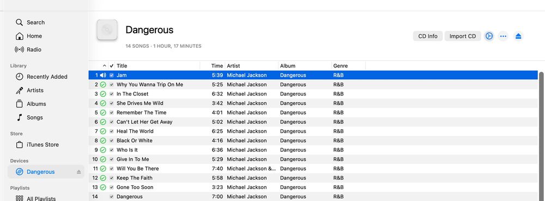Image resolution: width=545 pixels, height=201 pixels.
Task: Click imported checkmark icon on track 2
Action: click(103, 85)
